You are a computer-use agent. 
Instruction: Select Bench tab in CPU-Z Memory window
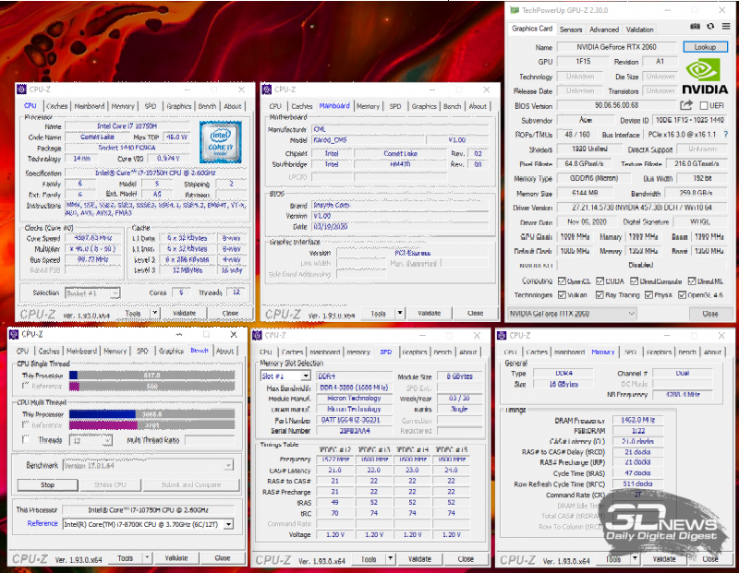pos(687,352)
